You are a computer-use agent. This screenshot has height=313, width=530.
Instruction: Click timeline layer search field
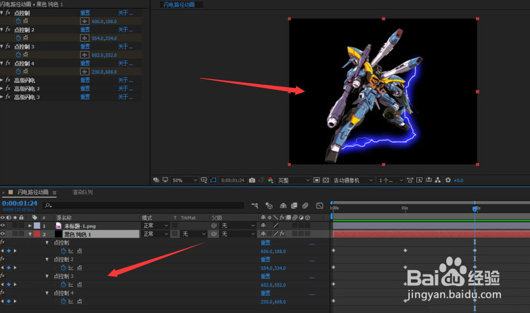coord(143,205)
